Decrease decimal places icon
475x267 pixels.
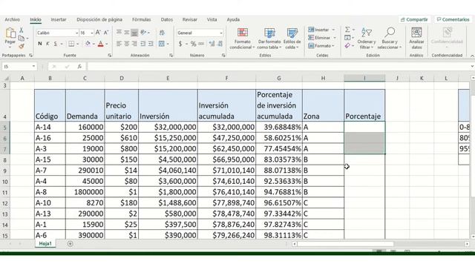[220, 44]
